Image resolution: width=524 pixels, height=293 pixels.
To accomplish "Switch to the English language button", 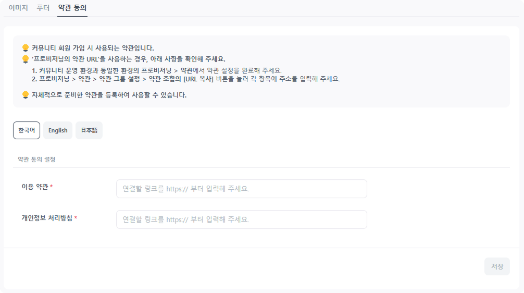I will [x=58, y=130].
